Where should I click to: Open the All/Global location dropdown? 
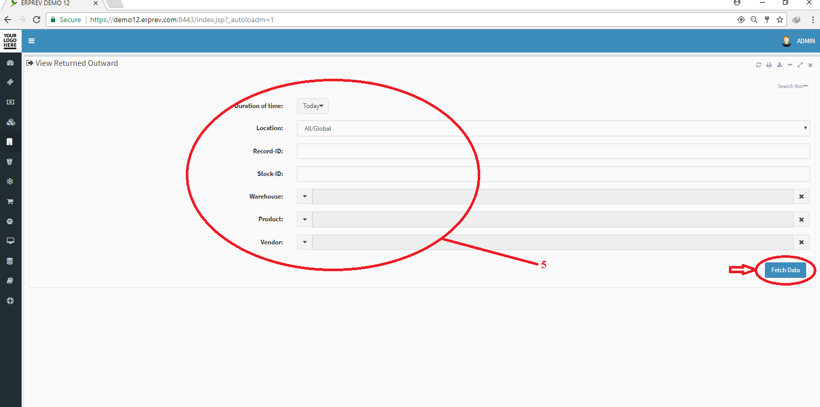pyautogui.click(x=553, y=129)
